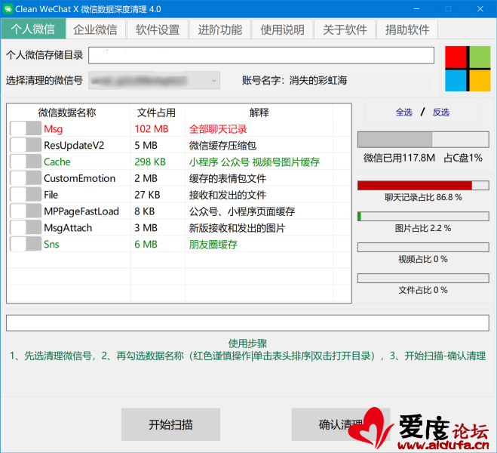497x453 pixels.
Task: Click the 新版接收和发出的图片 description
Action: coord(237,228)
